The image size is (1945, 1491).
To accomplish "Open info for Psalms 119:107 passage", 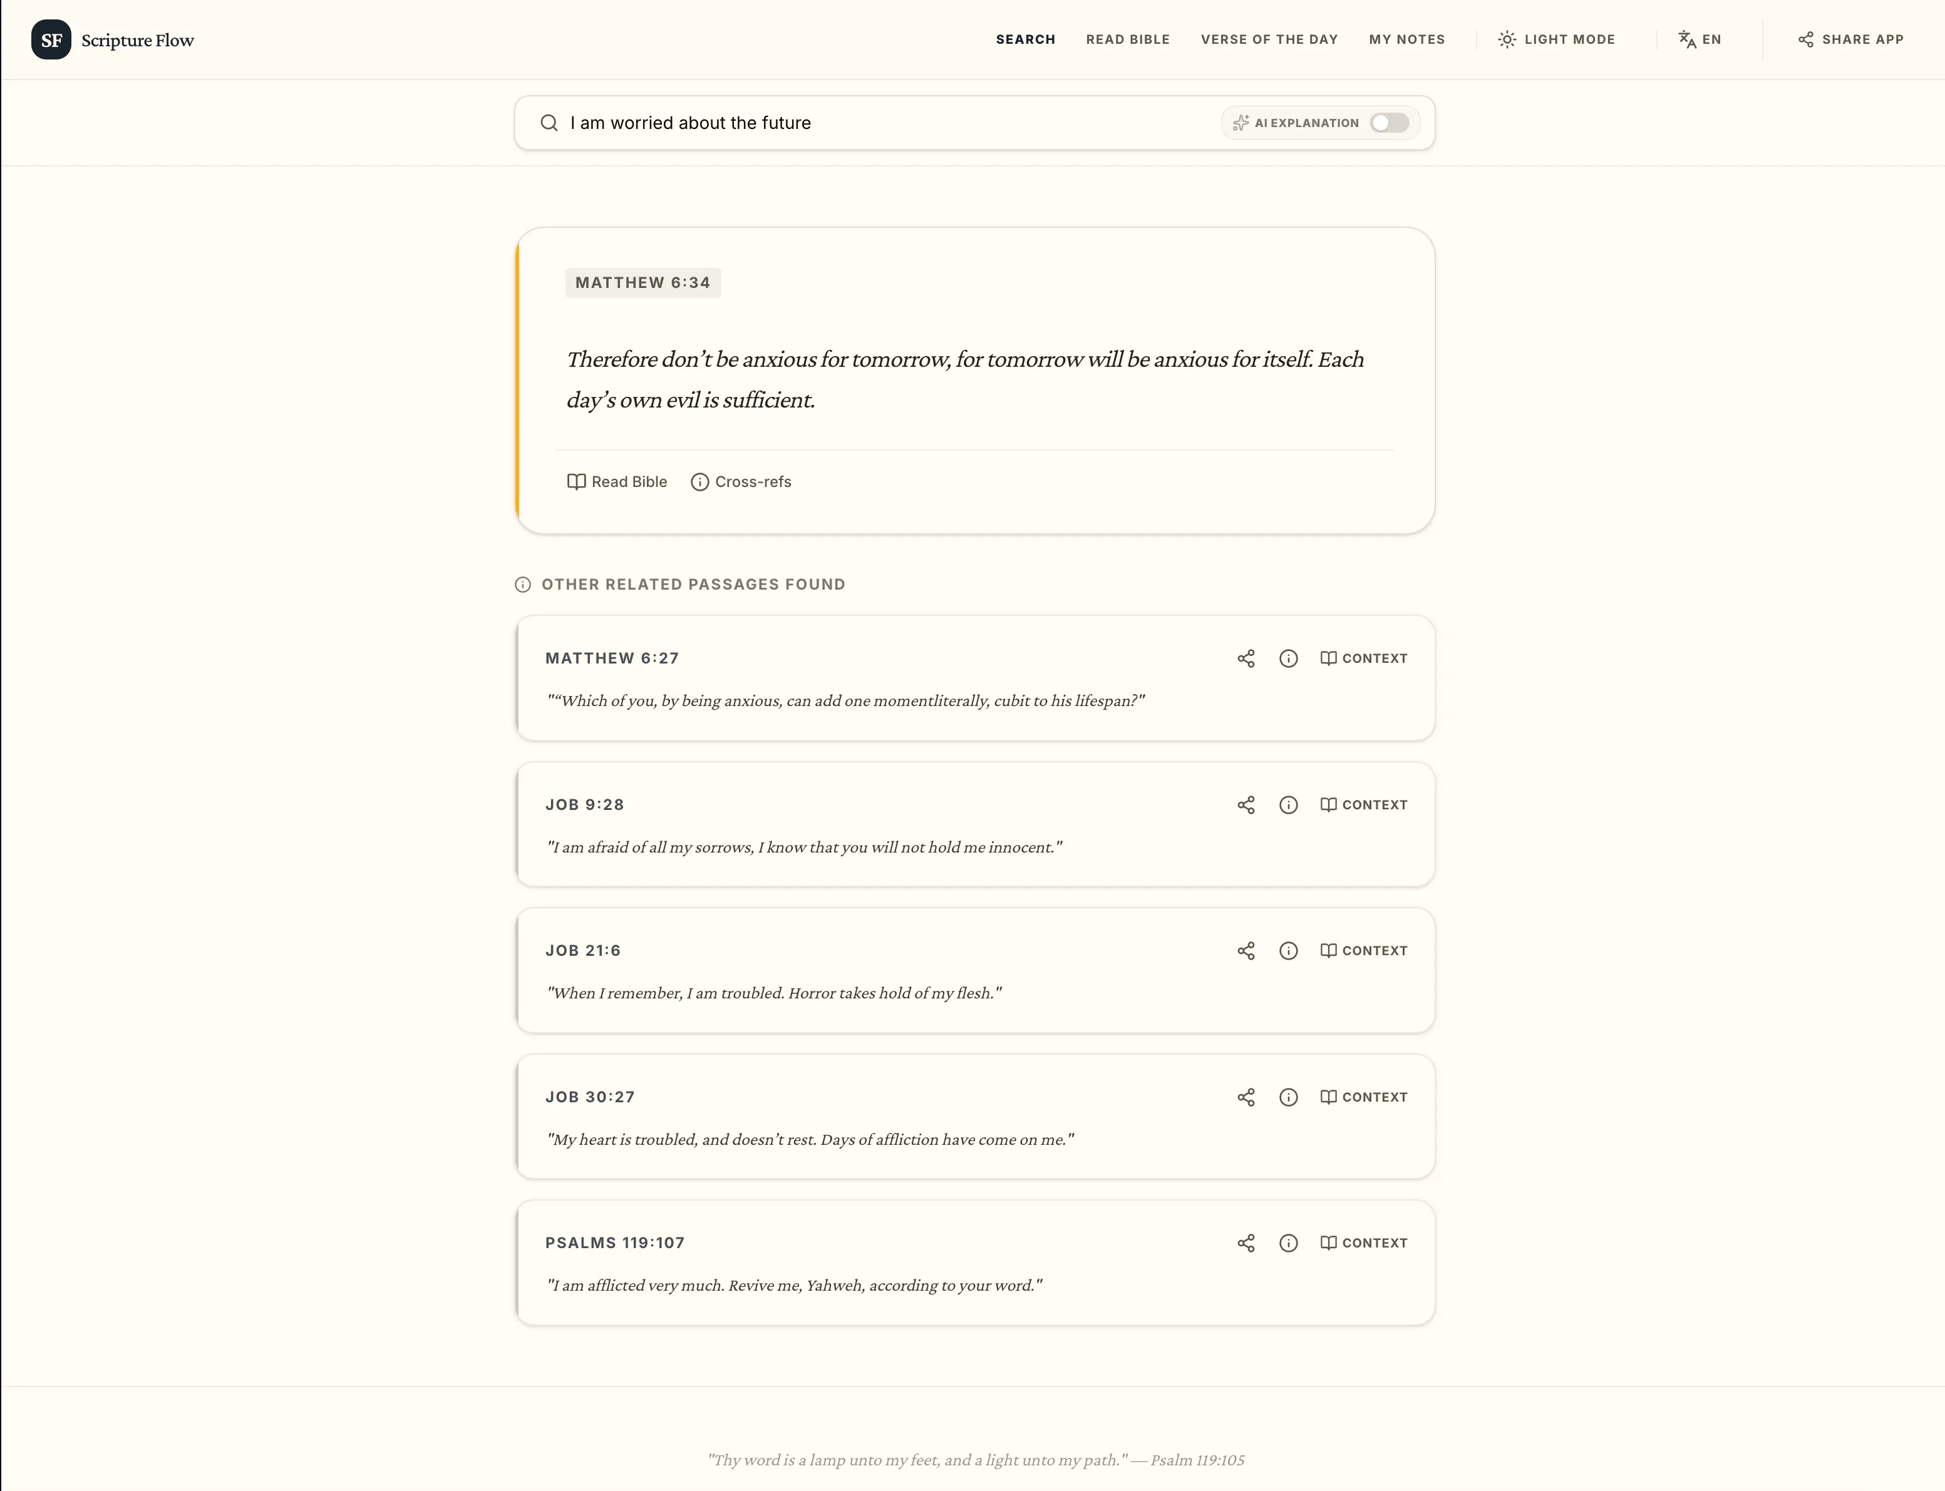I will click(1288, 1242).
